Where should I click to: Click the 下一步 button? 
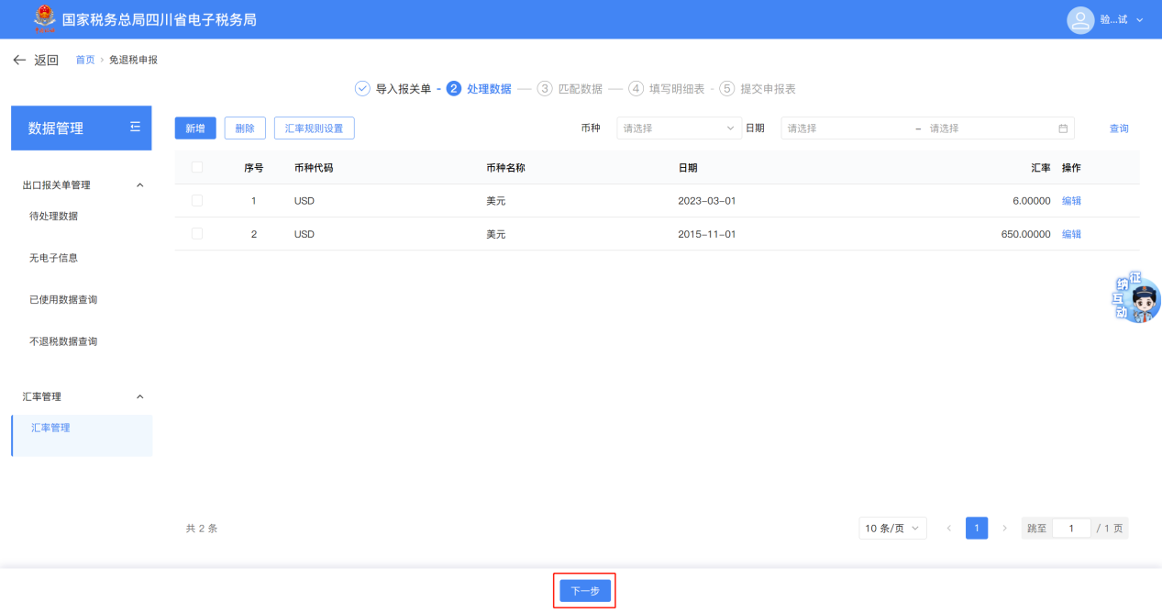584,591
